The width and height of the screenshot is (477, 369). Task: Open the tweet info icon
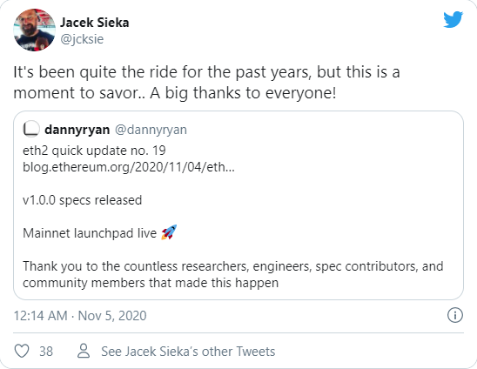(455, 315)
